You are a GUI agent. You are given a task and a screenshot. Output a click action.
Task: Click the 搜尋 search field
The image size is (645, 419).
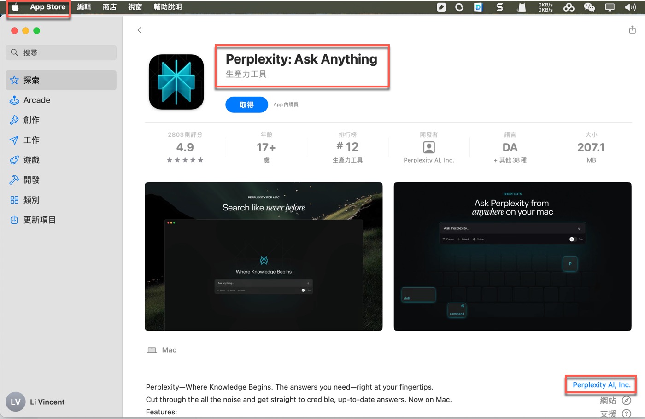pos(61,52)
